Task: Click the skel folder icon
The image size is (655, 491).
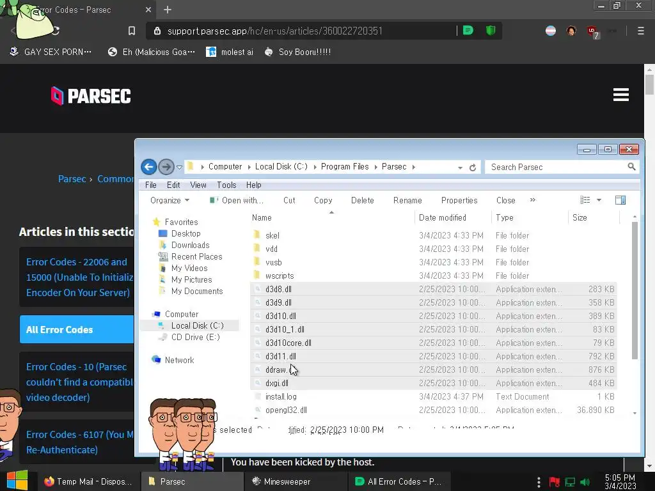Action: tap(257, 235)
